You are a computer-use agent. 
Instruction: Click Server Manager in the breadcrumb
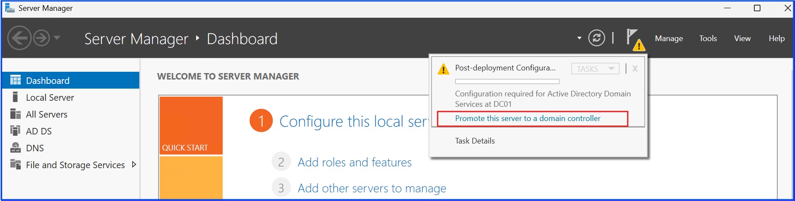pyautogui.click(x=136, y=39)
